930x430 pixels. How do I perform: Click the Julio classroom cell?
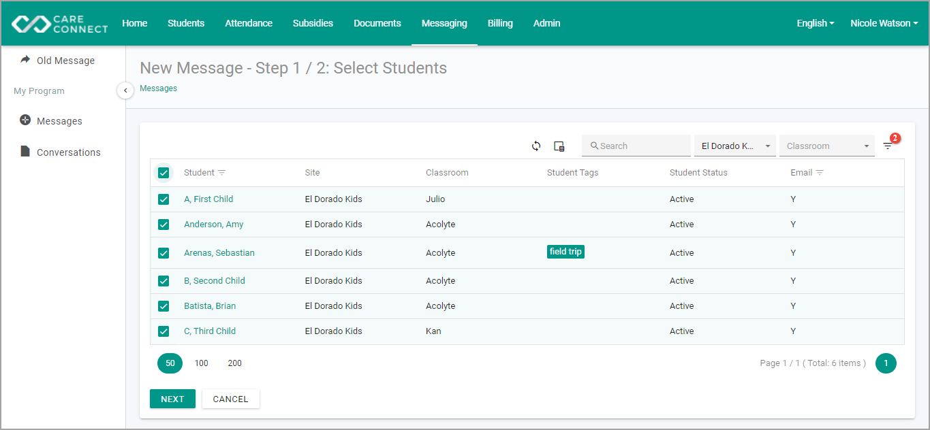point(435,199)
